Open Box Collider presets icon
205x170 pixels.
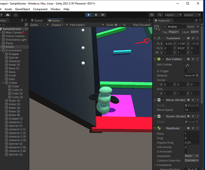(193, 59)
